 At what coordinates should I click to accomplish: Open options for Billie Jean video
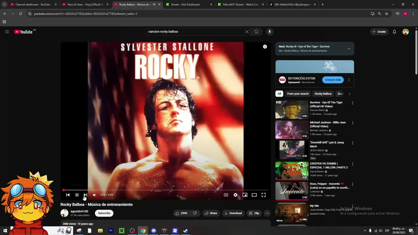click(352, 123)
